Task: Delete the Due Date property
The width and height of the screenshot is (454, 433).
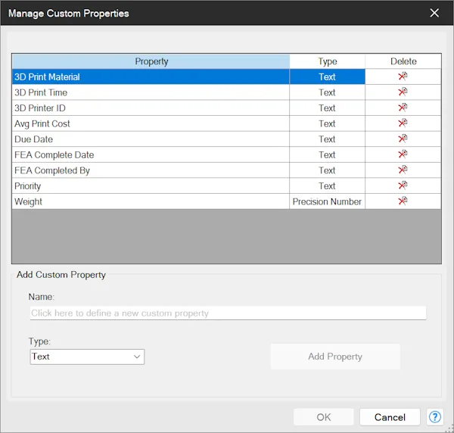Action: pyautogui.click(x=403, y=139)
